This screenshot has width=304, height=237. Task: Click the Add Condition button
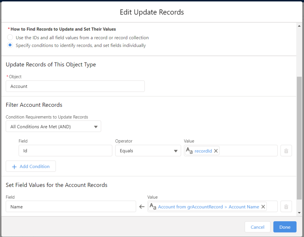(x=31, y=166)
